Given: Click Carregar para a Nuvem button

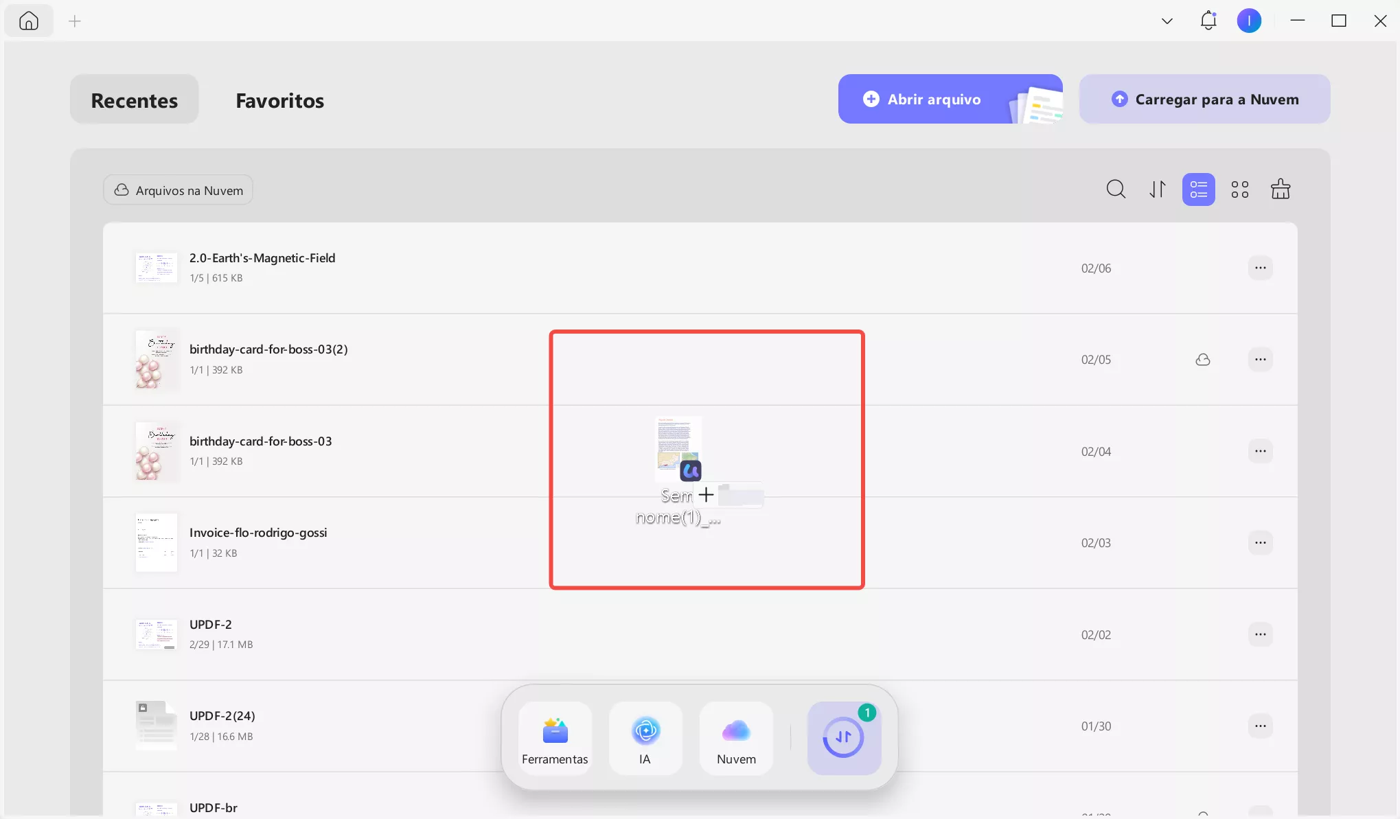Looking at the screenshot, I should [x=1204, y=99].
